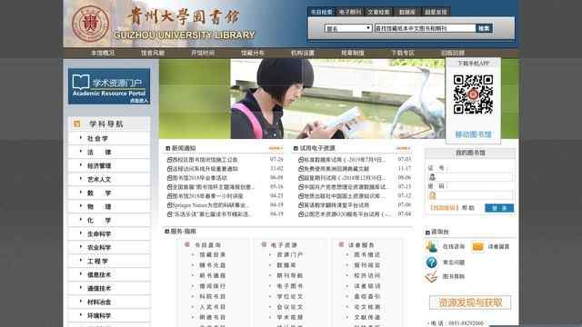The width and height of the screenshot is (582, 327).
Task: Click the blue question mark FAQ icon
Action: [431, 263]
